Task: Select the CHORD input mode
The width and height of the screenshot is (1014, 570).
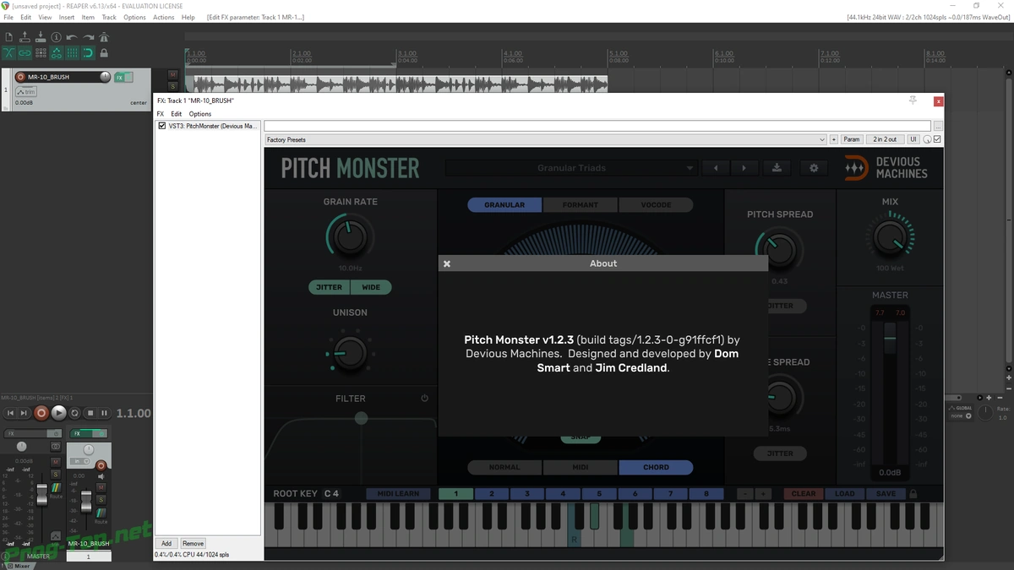Action: [x=656, y=467]
